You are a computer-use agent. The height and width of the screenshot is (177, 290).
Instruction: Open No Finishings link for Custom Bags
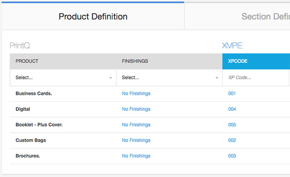(x=136, y=141)
